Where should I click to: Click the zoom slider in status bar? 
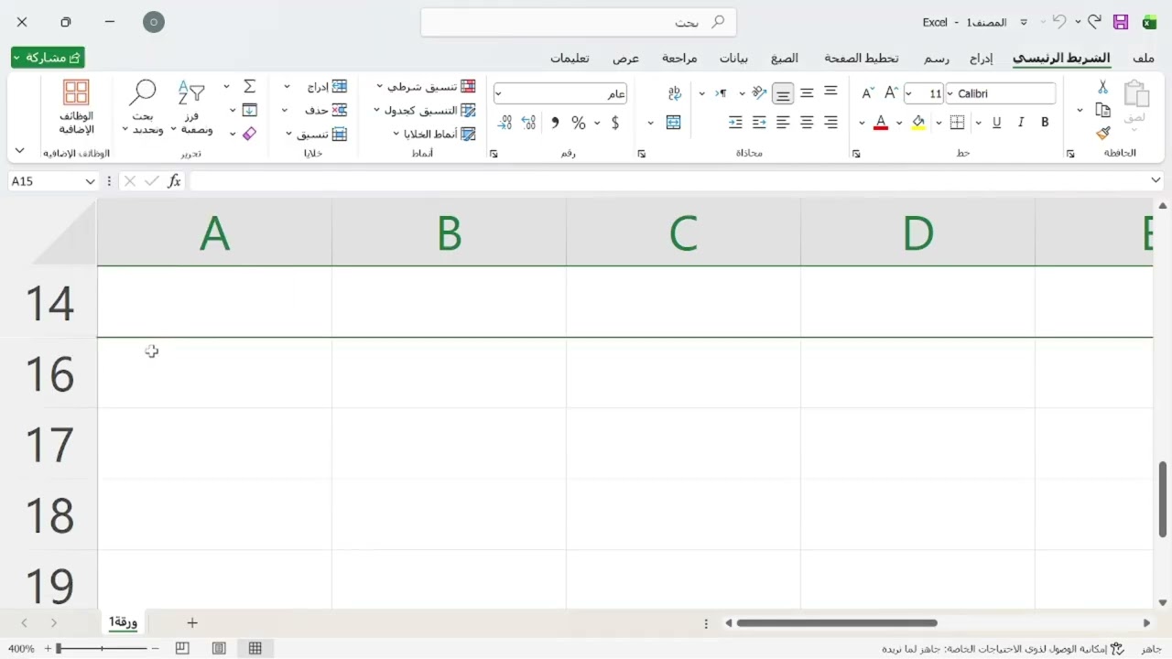tap(103, 648)
